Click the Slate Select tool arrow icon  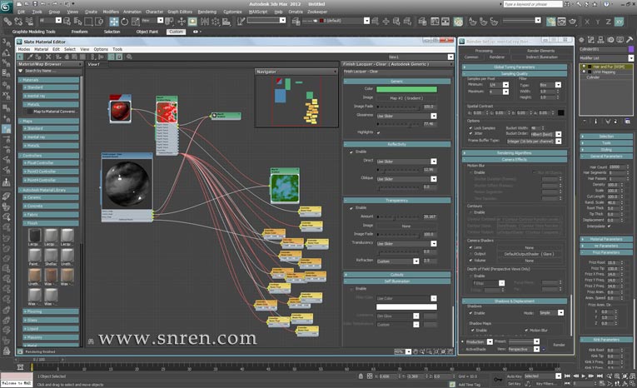tap(19, 57)
